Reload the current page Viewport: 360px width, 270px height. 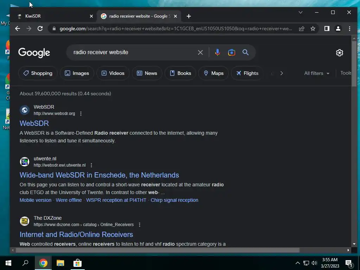click(40, 28)
